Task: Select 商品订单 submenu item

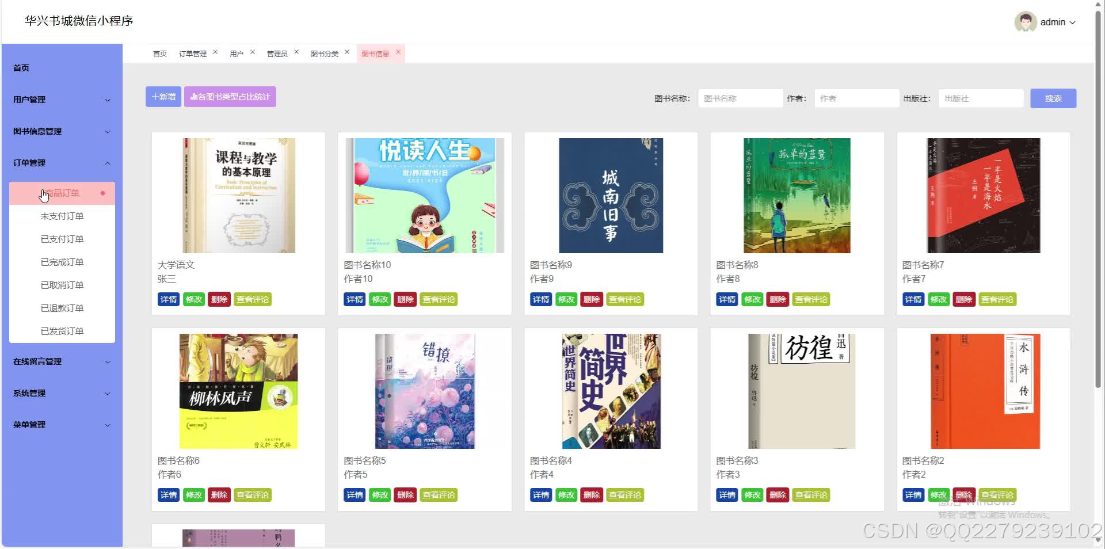Action: (62, 193)
